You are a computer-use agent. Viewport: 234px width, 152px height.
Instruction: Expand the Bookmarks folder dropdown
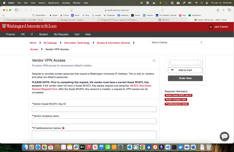click(x=40, y=15)
